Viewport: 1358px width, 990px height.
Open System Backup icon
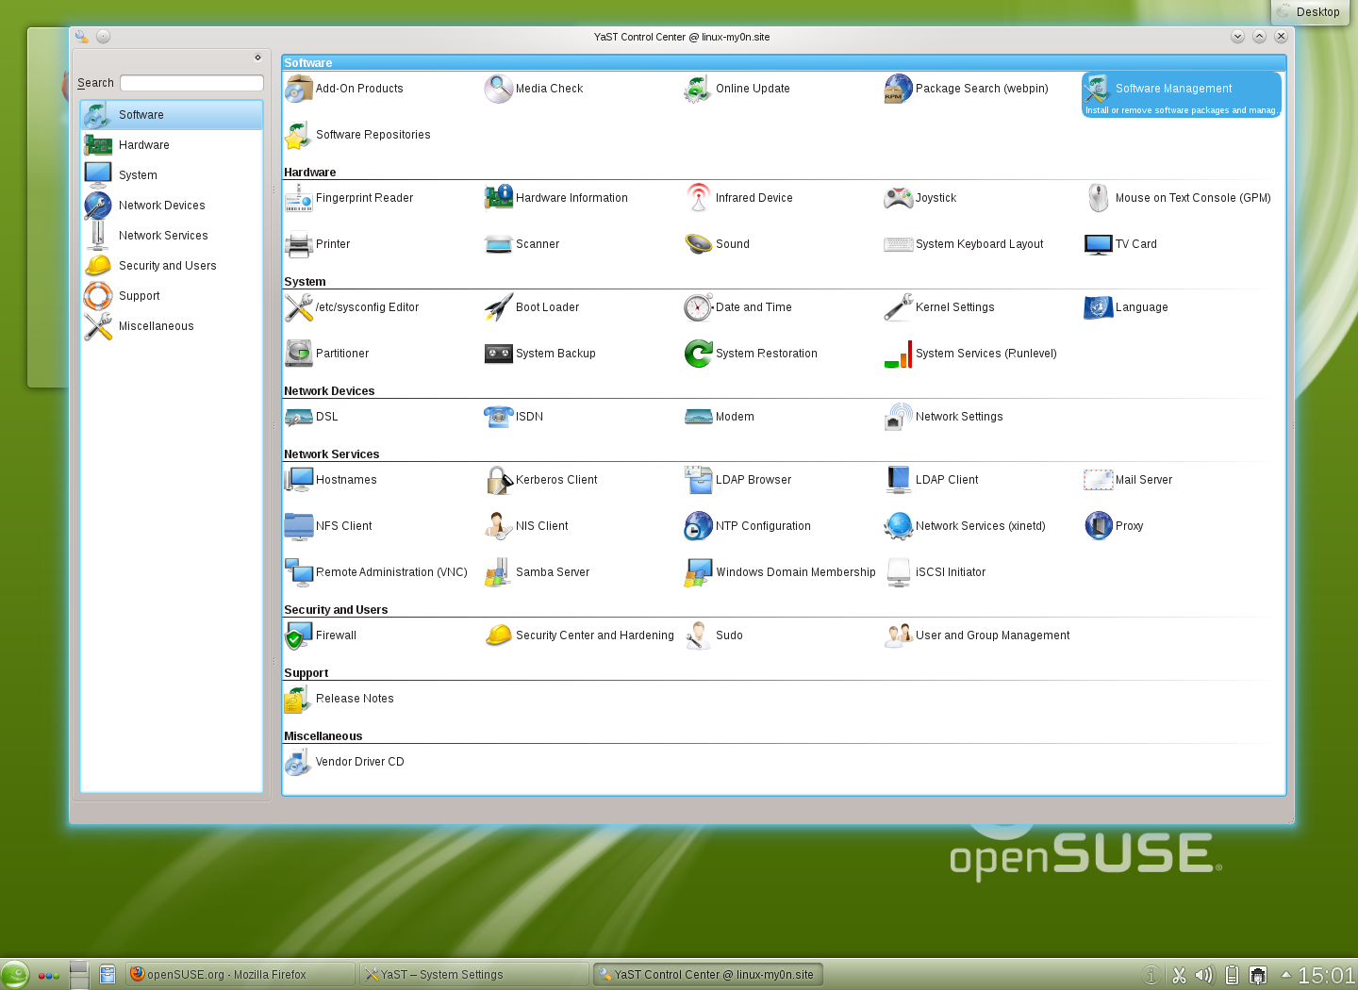(x=499, y=354)
